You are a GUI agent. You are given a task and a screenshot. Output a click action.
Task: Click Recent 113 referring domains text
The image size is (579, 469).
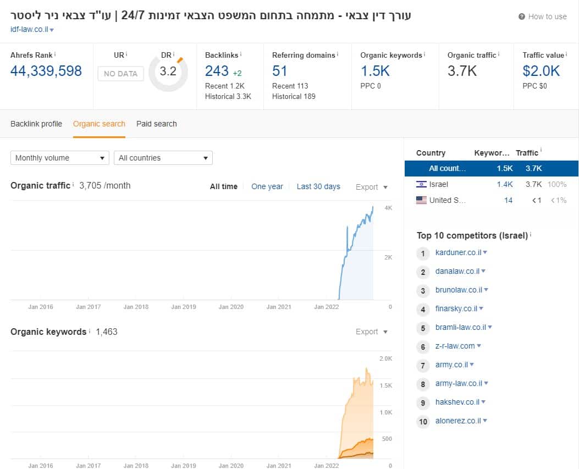[290, 86]
